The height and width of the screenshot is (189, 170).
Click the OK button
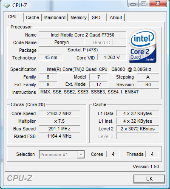pyautogui.click(x=149, y=179)
